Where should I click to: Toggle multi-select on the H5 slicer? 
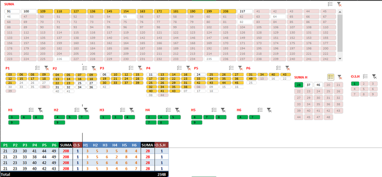[x=214, y=110]
